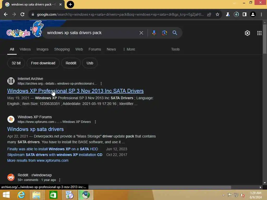Screen dimensions: 267x200
Task: Switch to the Forums tab
Action: (95, 49)
